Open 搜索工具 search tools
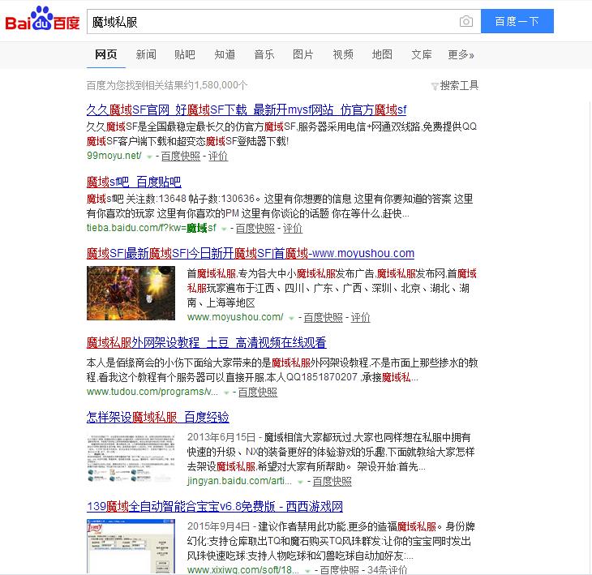Image resolution: width=592 pixels, height=575 pixels. click(459, 86)
